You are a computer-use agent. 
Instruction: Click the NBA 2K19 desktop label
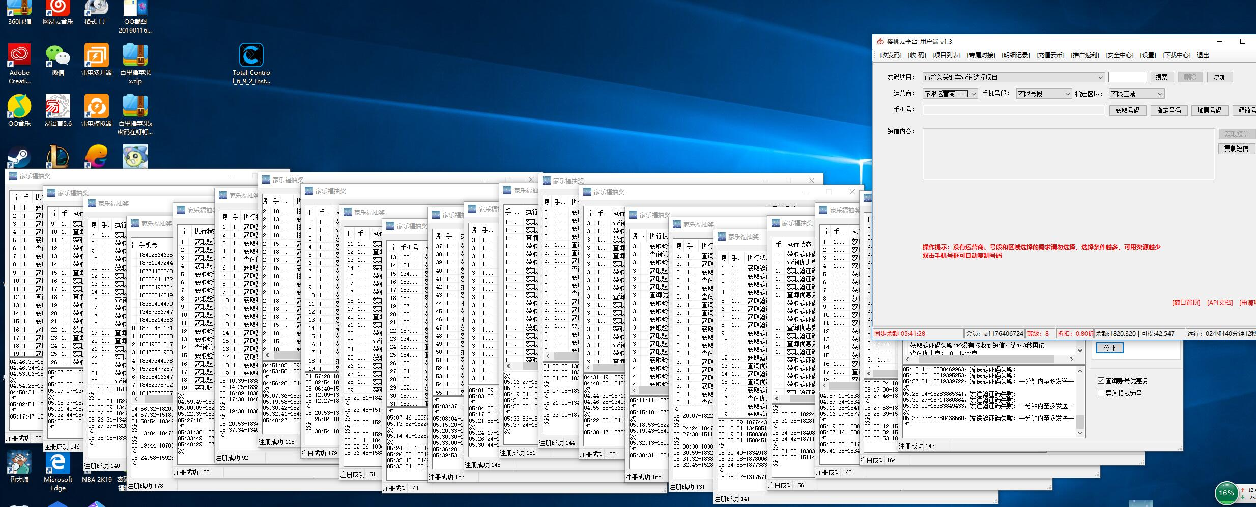[x=97, y=479]
